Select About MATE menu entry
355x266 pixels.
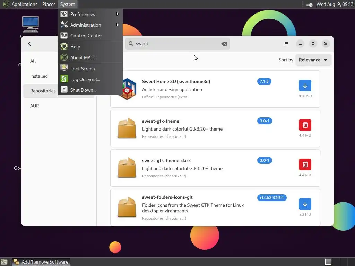(x=90, y=57)
